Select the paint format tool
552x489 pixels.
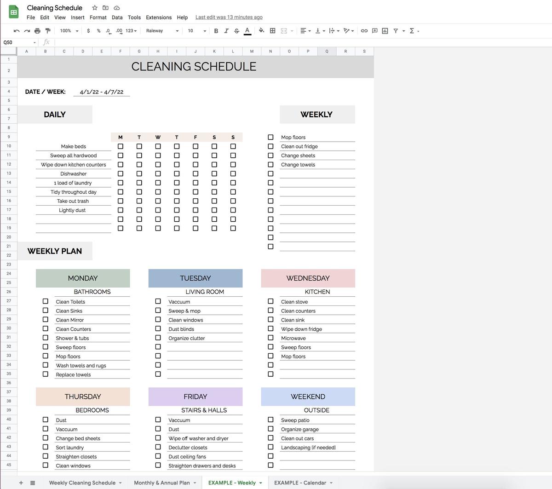click(x=48, y=31)
